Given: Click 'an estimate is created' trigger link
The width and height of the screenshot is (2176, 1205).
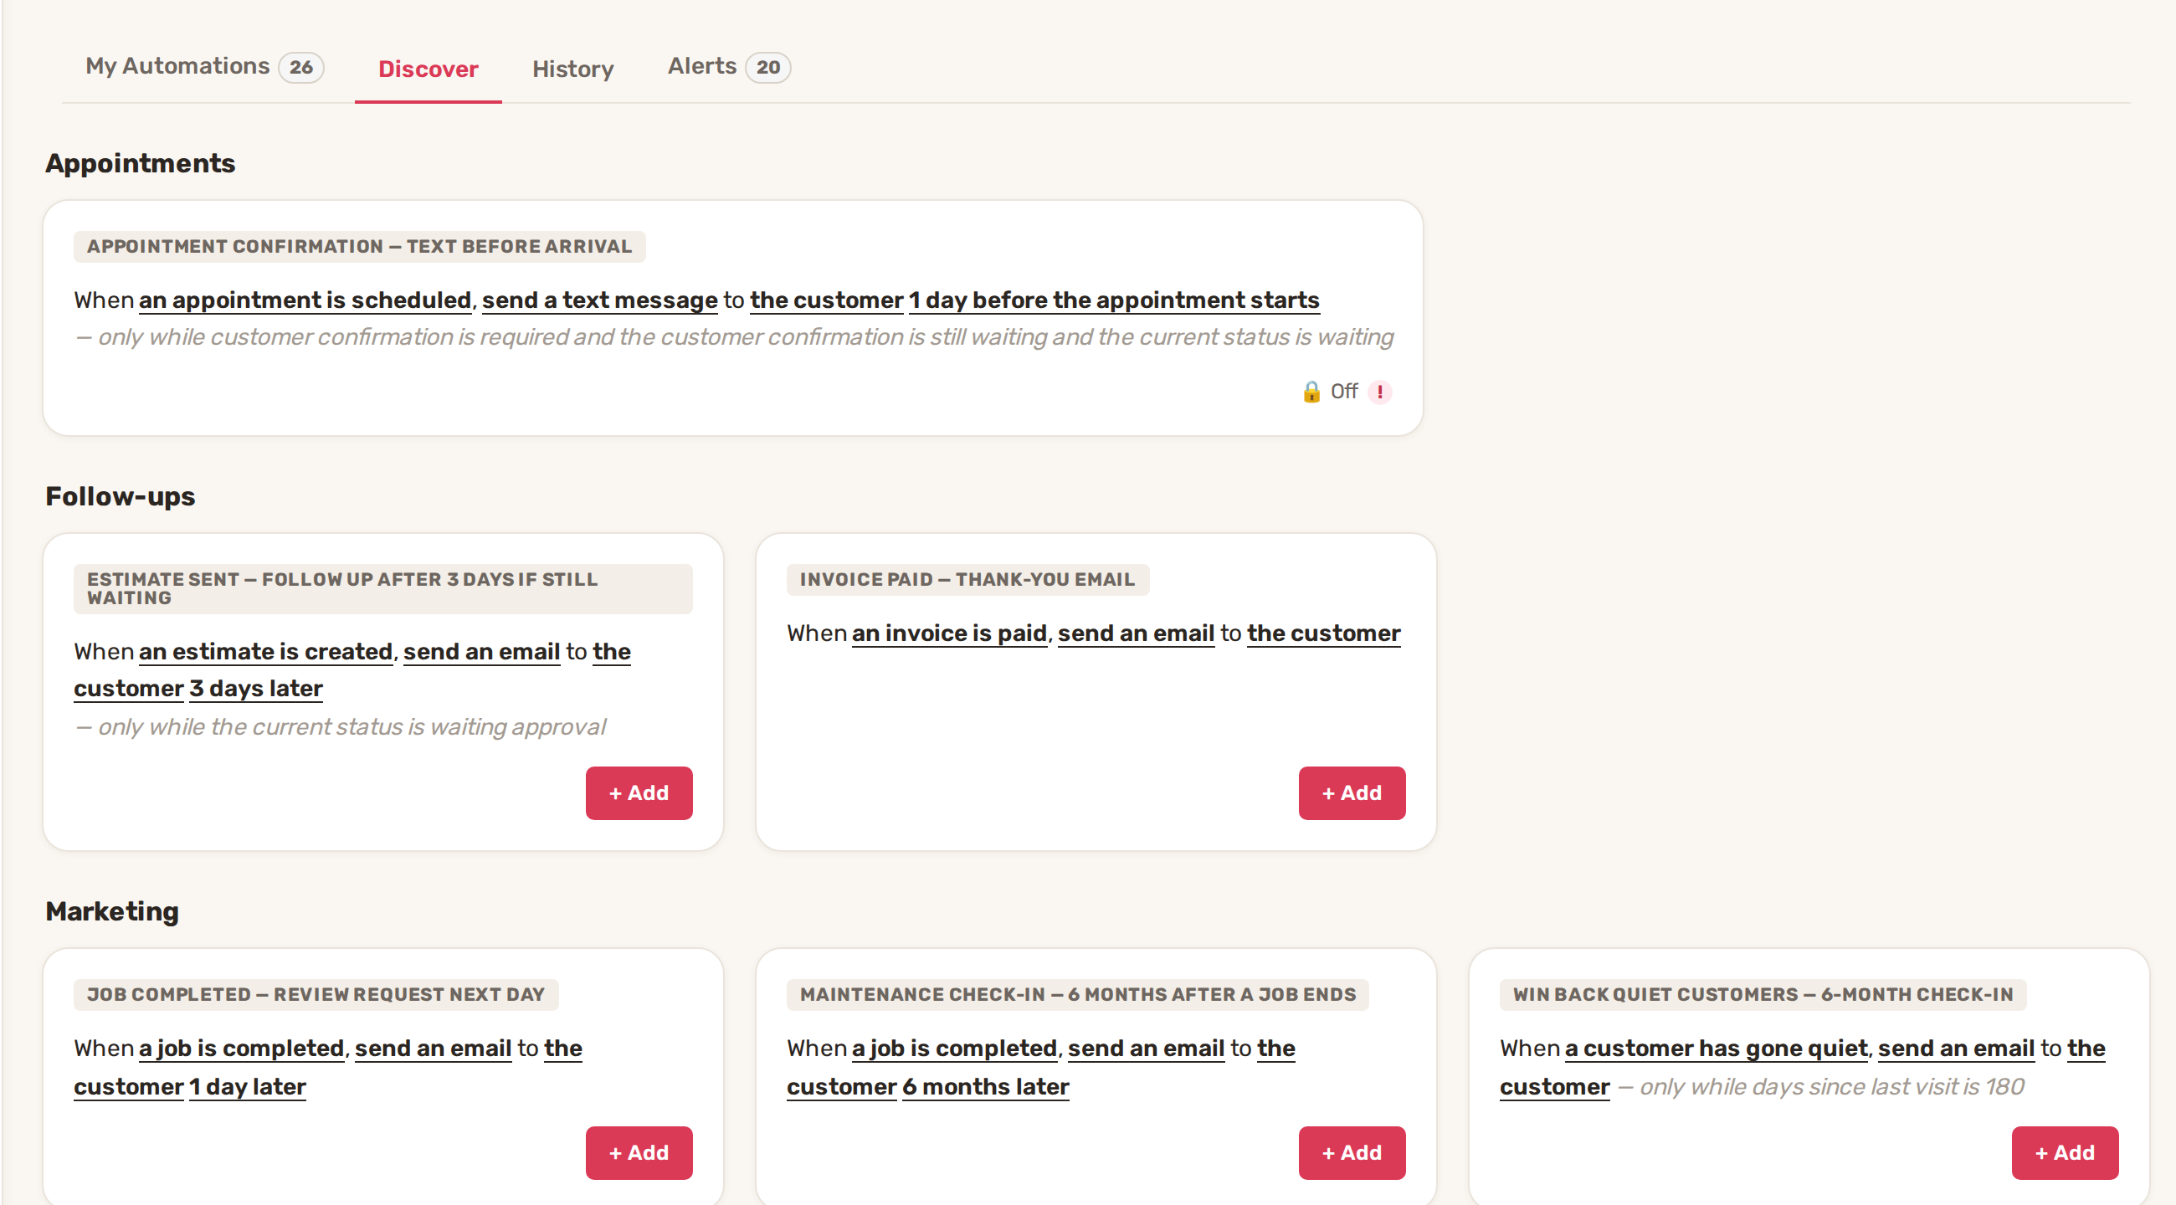Looking at the screenshot, I should coord(265,652).
